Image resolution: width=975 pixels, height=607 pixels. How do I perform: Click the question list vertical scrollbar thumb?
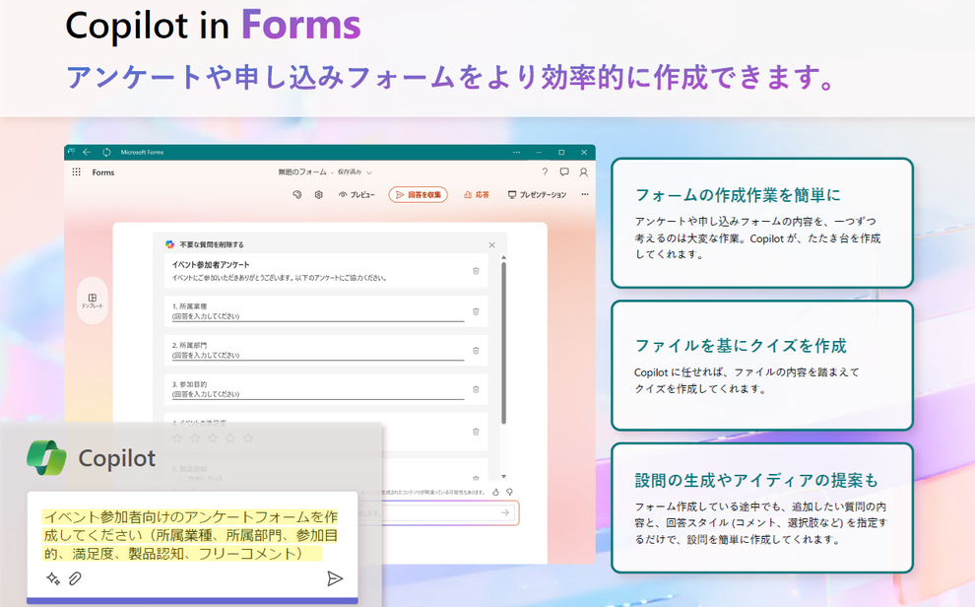(503, 343)
